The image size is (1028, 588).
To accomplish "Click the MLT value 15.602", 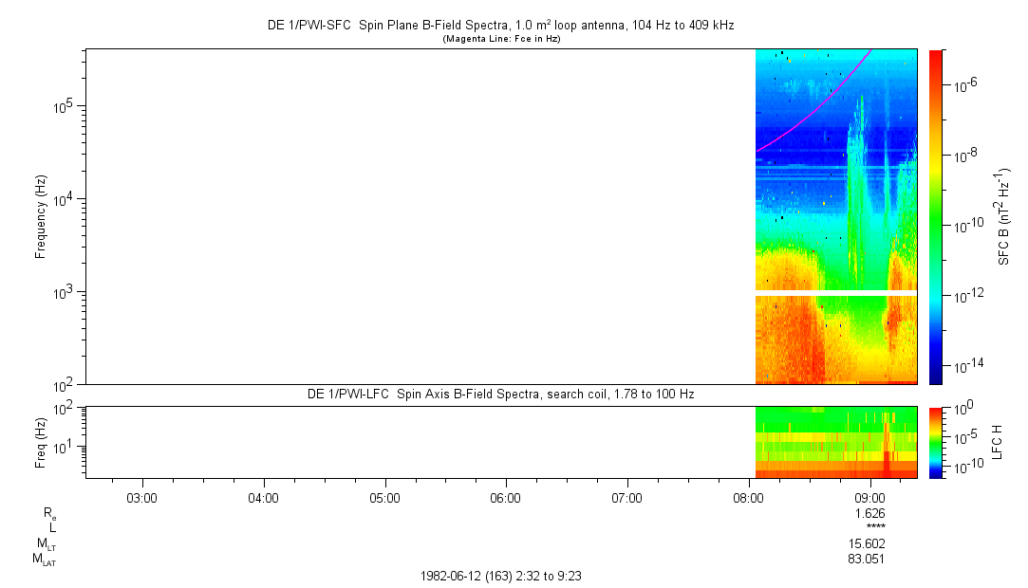I will click(x=868, y=543).
